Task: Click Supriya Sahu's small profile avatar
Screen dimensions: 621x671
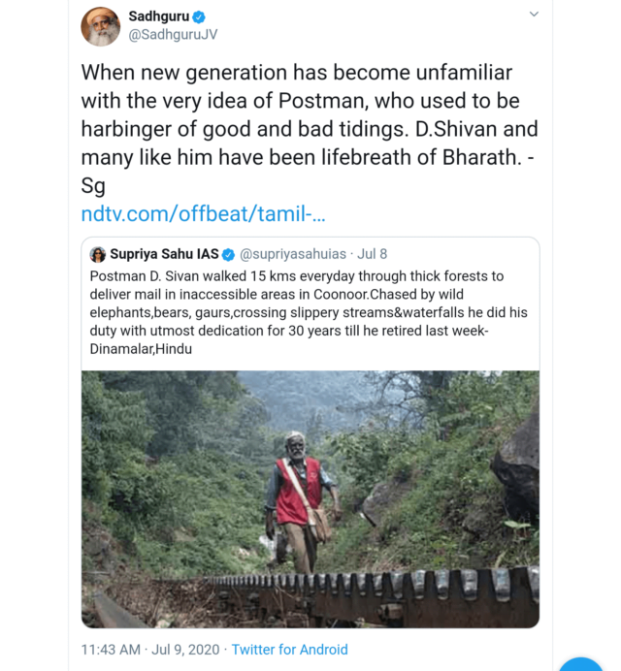Action: coord(98,254)
